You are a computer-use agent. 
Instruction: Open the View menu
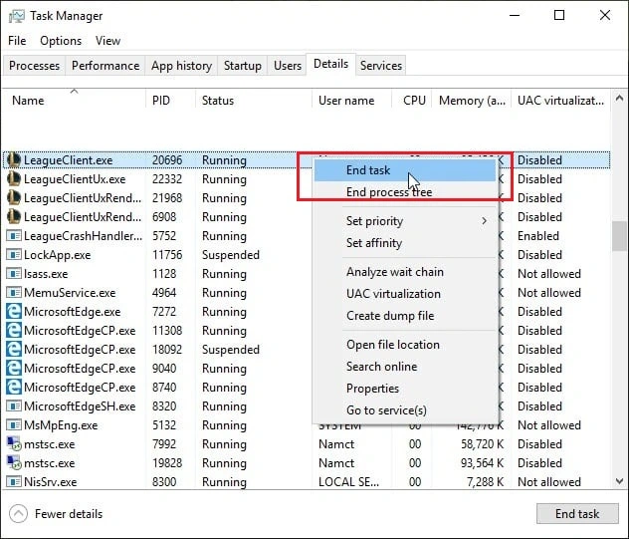[x=107, y=41]
